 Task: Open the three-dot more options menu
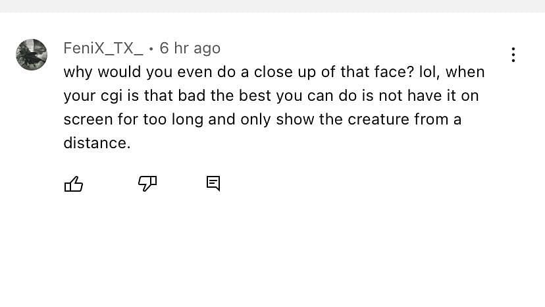(x=513, y=55)
